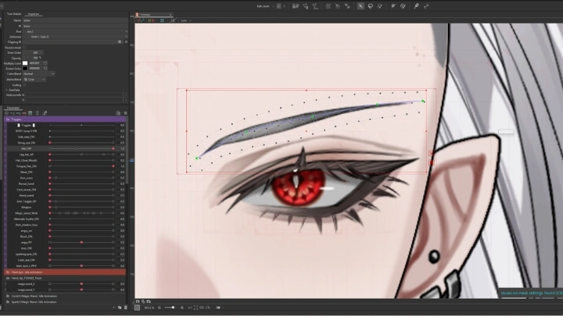Screen dimensions: 563x316
Task: Click the magicwand_X parameter slider
Action: [x=81, y=284]
